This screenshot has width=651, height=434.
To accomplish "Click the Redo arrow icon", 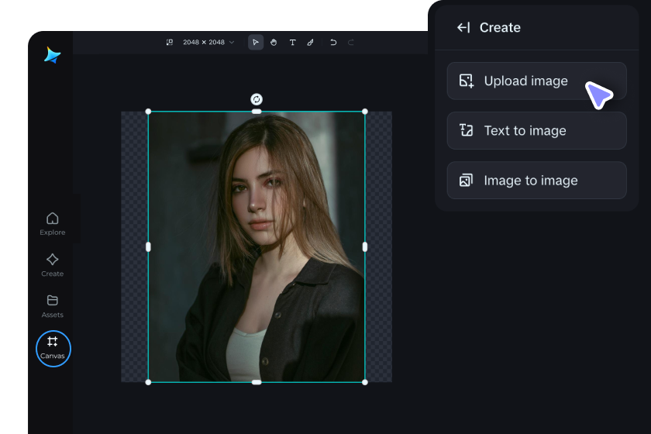I will coord(351,42).
